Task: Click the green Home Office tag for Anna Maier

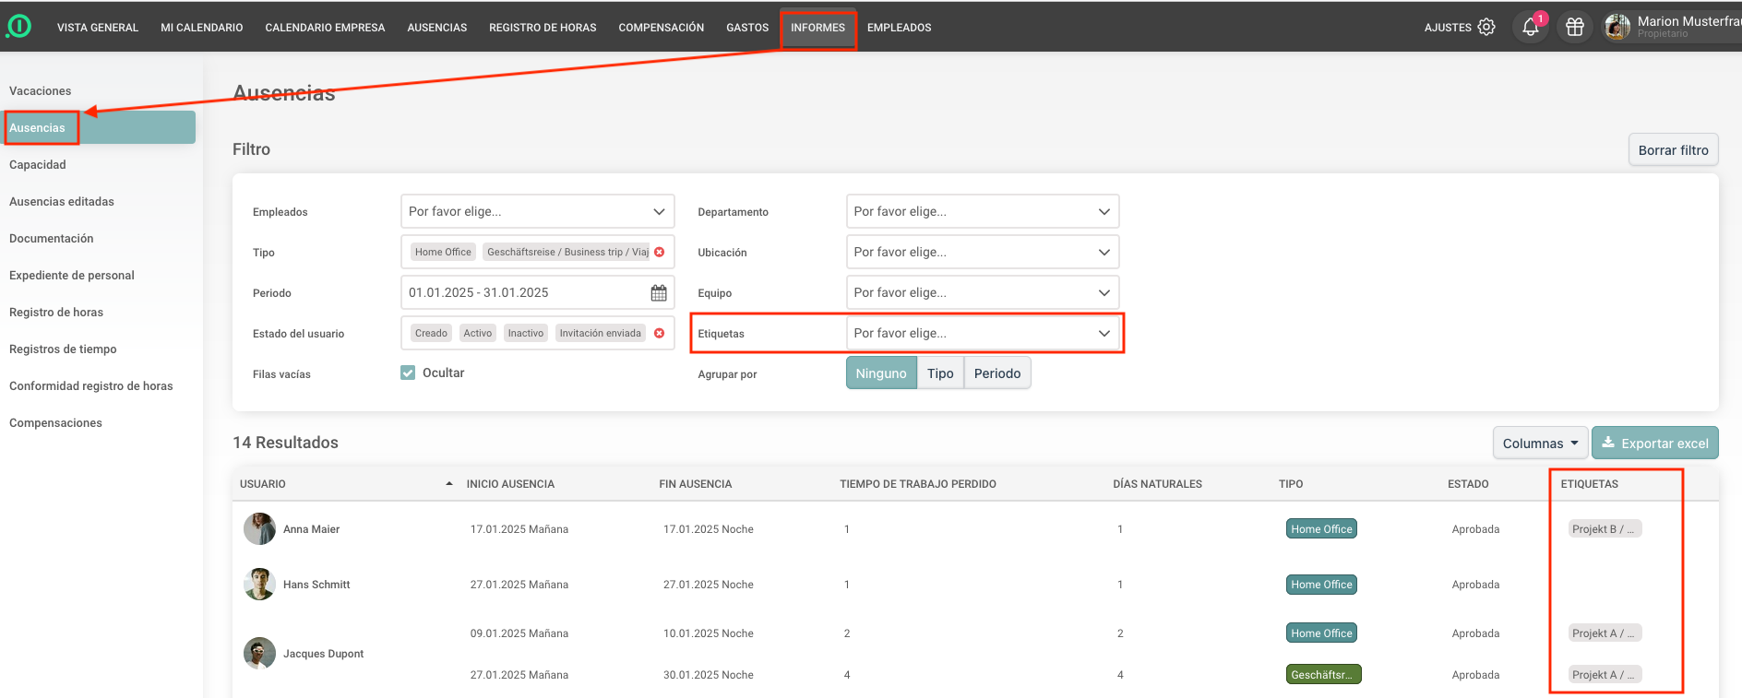Action: (1321, 529)
